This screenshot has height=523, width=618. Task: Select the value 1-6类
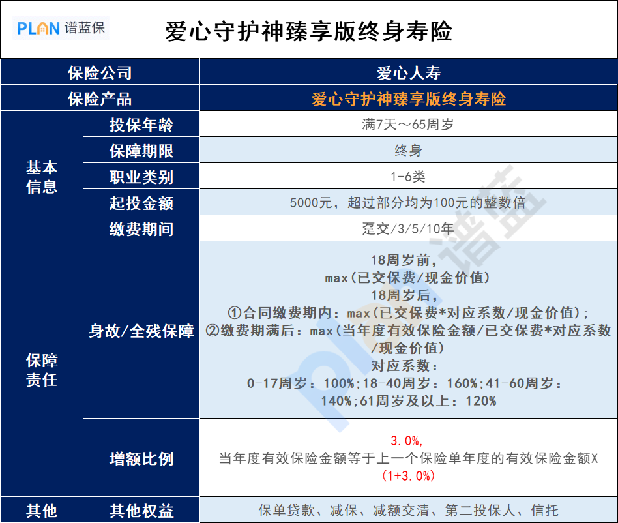pos(408,176)
